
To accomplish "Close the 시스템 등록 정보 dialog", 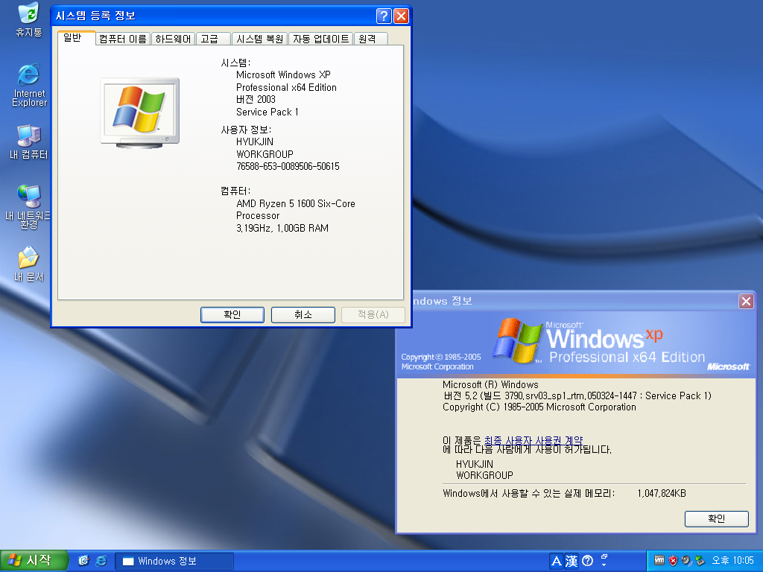I will coord(401,16).
